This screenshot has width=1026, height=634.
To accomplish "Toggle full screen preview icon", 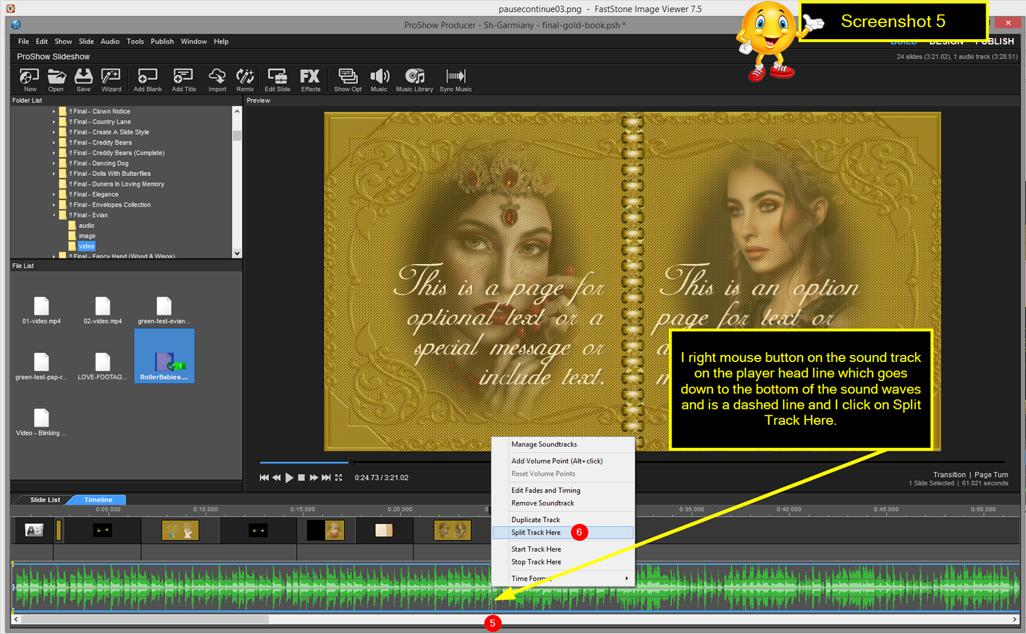I will pos(338,478).
